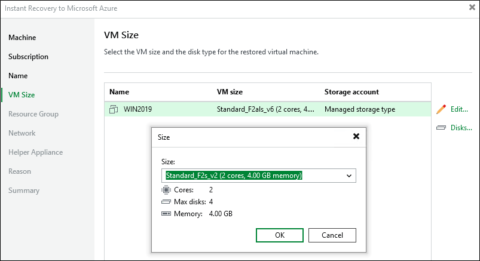
Task: Click the Storage account column header
Action: click(x=351, y=92)
